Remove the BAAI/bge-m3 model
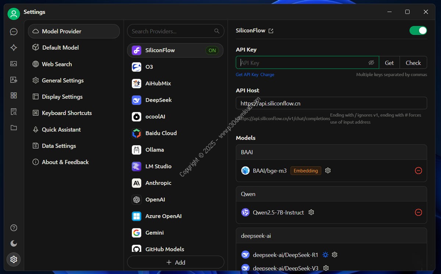 click(418, 171)
